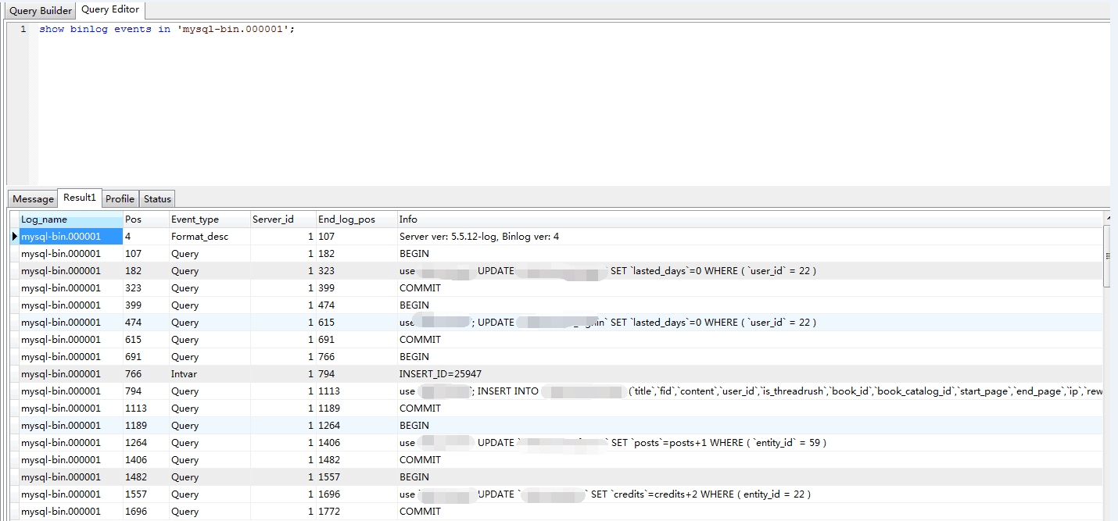The width and height of the screenshot is (1118, 521).
Task: Open the Message results tab
Action: pos(33,199)
